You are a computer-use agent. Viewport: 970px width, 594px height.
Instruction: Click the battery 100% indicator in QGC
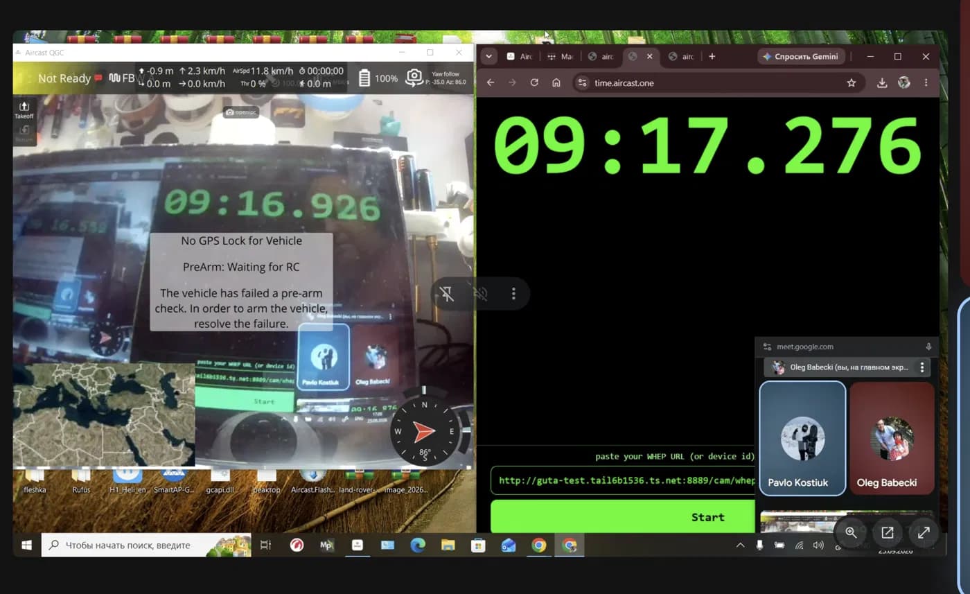(378, 78)
